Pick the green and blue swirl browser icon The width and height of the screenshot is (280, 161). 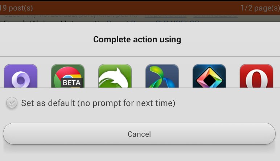click(x=162, y=76)
